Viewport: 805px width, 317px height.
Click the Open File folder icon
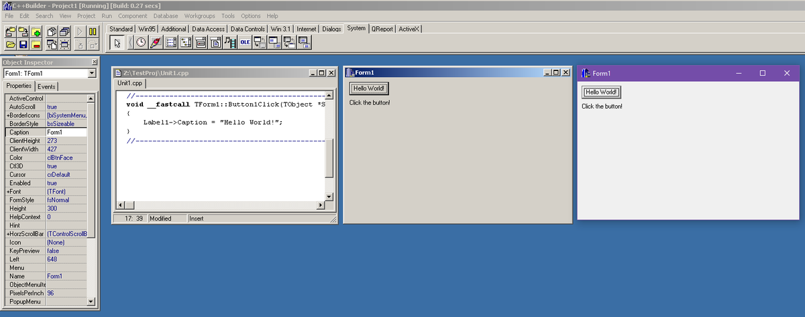pos(10,44)
